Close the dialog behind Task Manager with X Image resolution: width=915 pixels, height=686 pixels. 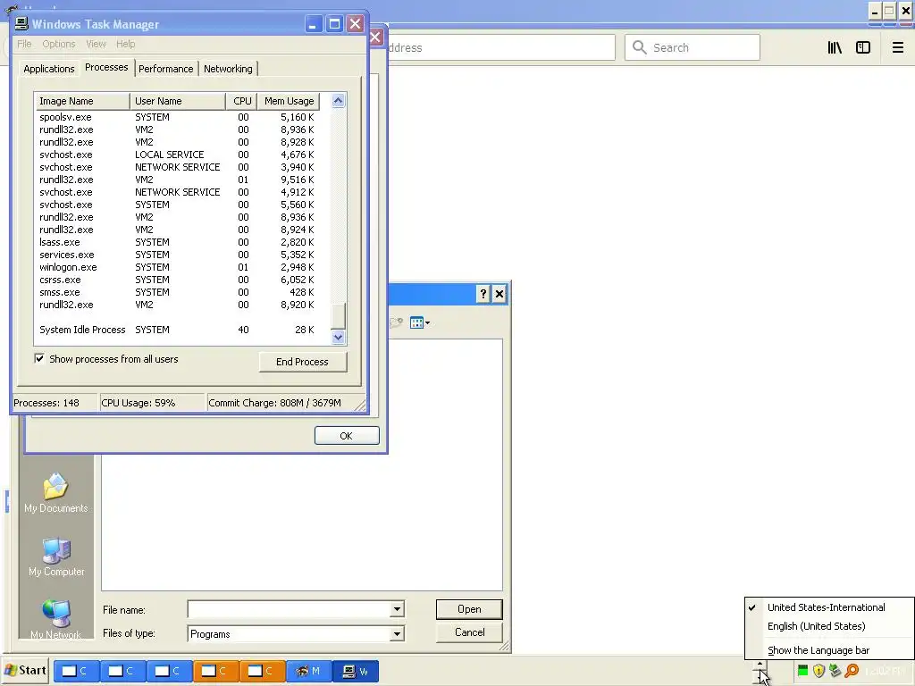(x=375, y=38)
